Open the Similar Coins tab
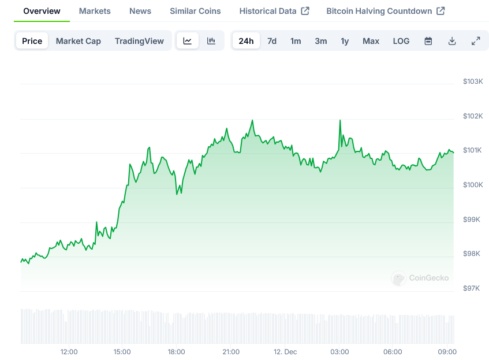The height and width of the screenshot is (360, 489). coord(195,11)
